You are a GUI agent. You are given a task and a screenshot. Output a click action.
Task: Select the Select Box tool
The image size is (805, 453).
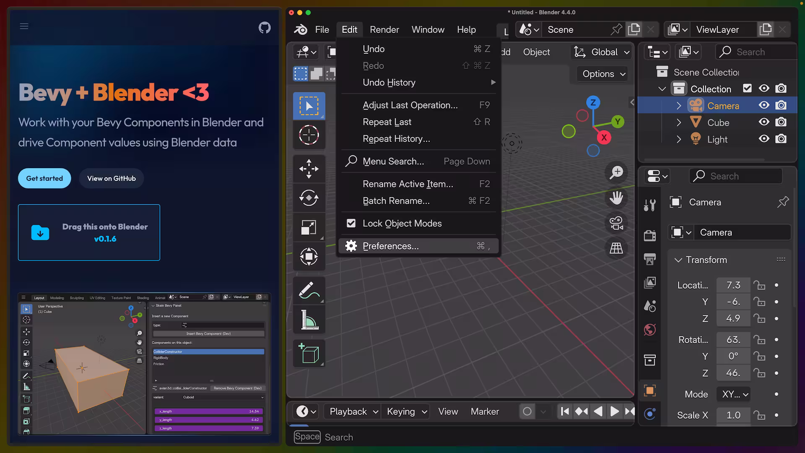309,106
